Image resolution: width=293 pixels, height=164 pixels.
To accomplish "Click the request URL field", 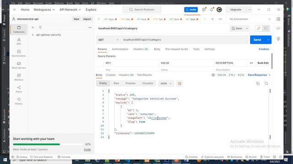I will point(184,40).
